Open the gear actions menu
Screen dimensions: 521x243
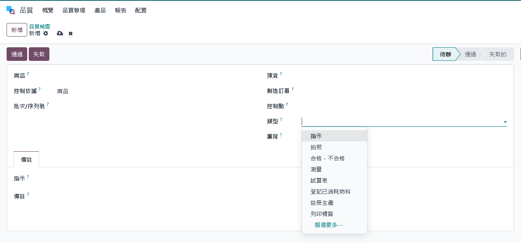tap(46, 33)
